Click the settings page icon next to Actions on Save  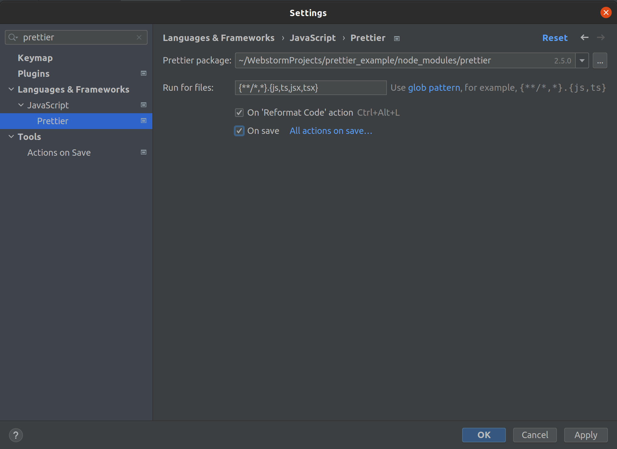144,152
